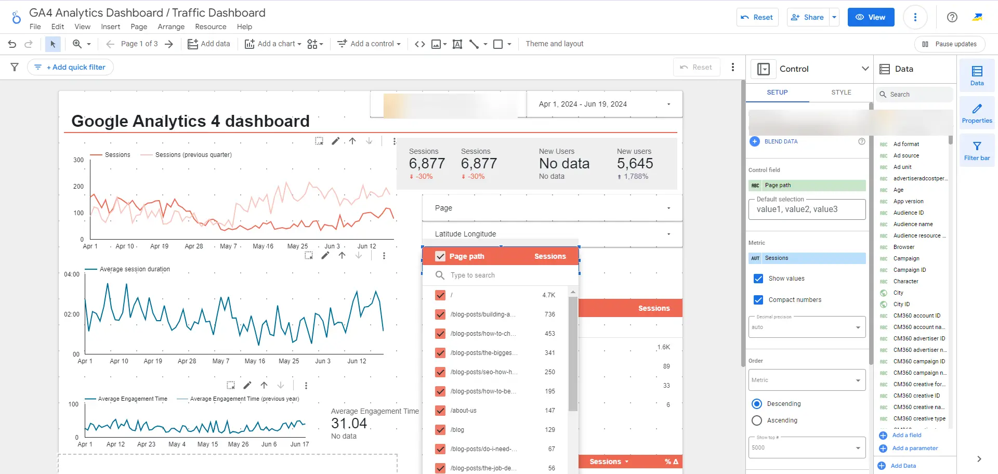Toggle Compact numbers checkbox
Viewport: 998px width, 474px height.
coord(758,300)
